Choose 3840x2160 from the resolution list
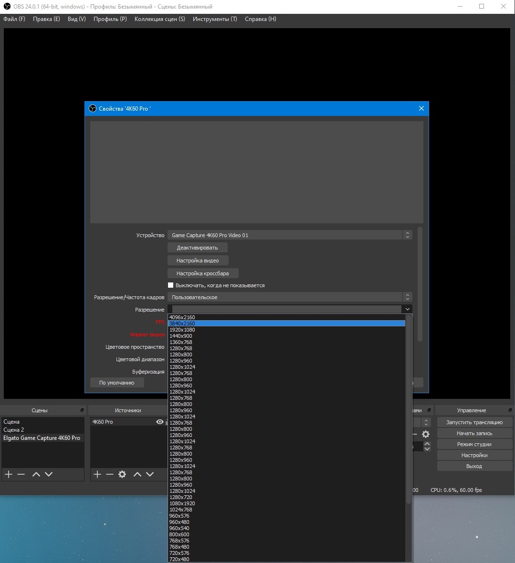The width and height of the screenshot is (515, 563). pos(286,323)
